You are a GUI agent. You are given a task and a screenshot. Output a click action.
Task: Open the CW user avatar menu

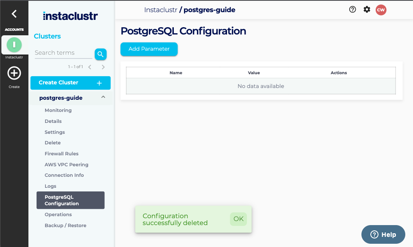(381, 10)
